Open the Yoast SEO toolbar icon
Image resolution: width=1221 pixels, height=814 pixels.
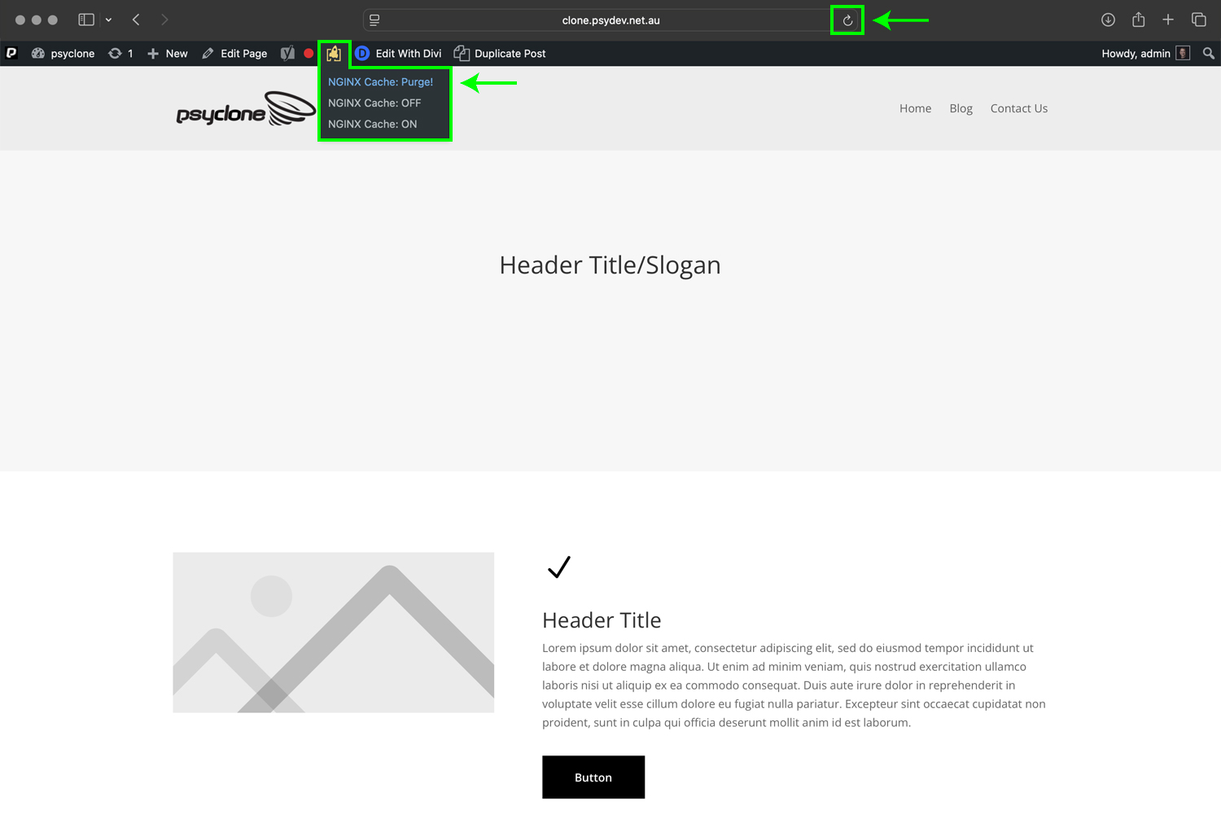coord(287,53)
